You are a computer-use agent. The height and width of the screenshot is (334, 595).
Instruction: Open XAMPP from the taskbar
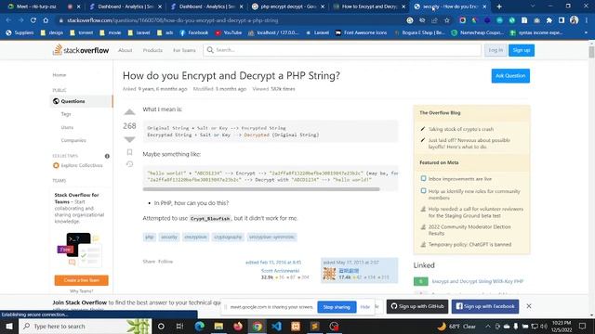(296, 326)
